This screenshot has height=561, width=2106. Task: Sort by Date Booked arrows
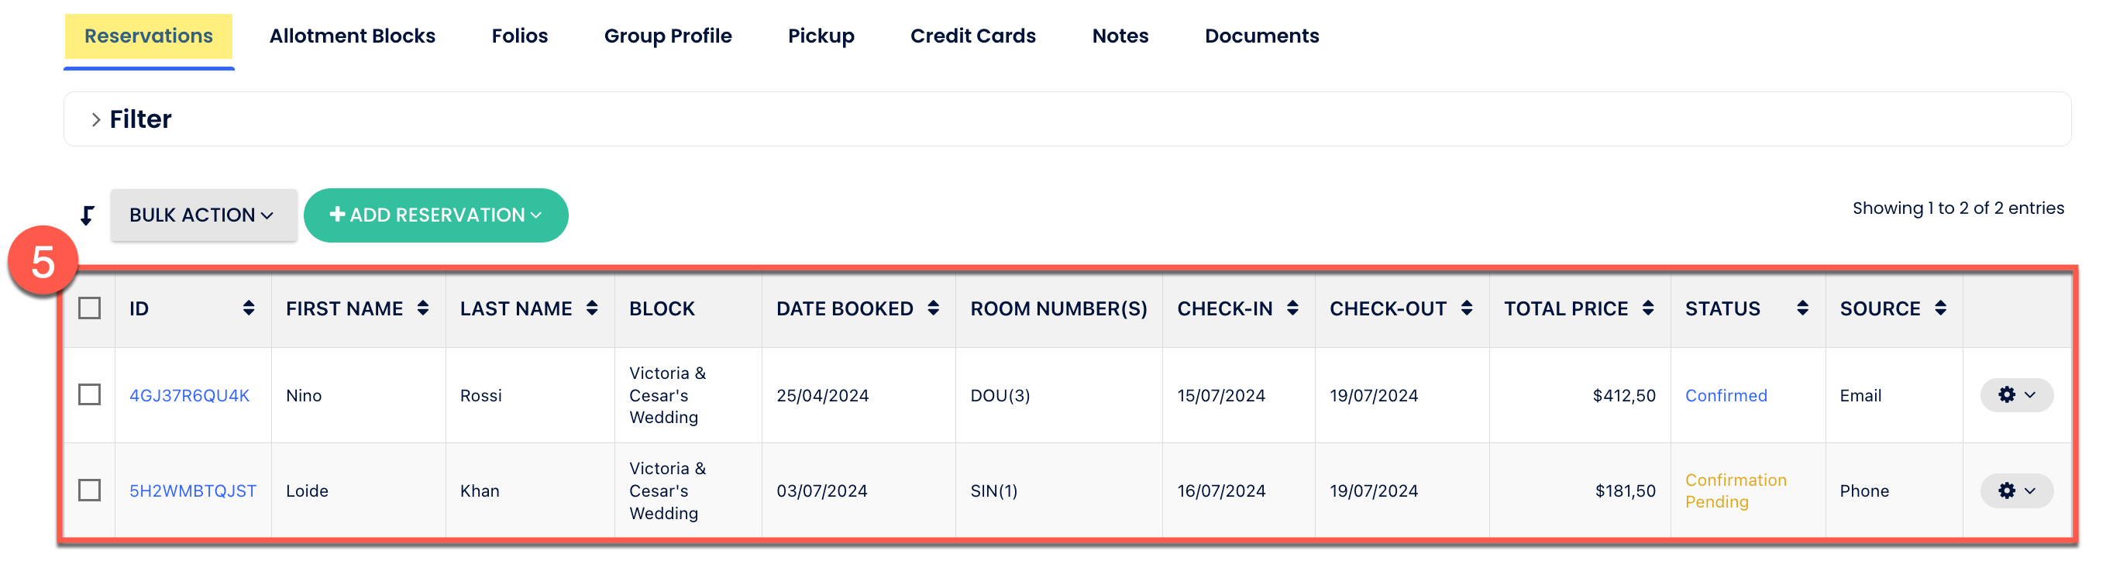(933, 308)
